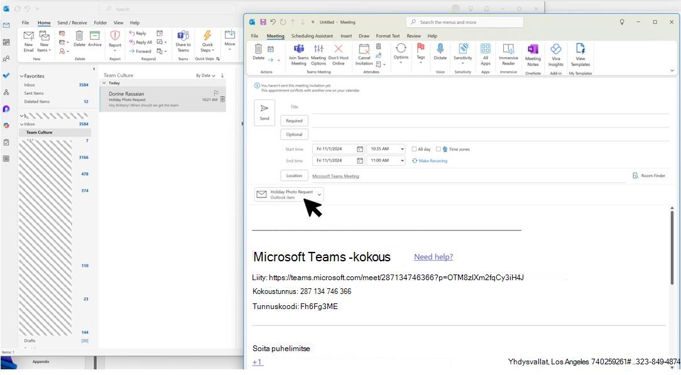
Task: Click Archive icon in main Outlook ribbon
Action: pos(95,39)
